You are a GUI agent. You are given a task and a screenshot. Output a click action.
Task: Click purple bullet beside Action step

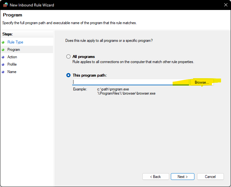pyautogui.click(x=3, y=57)
